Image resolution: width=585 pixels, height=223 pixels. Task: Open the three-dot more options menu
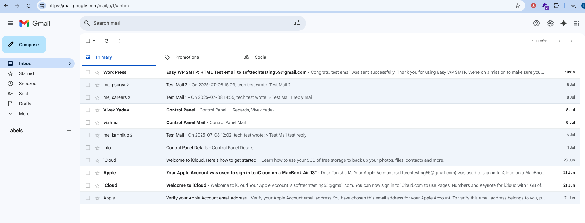119,41
